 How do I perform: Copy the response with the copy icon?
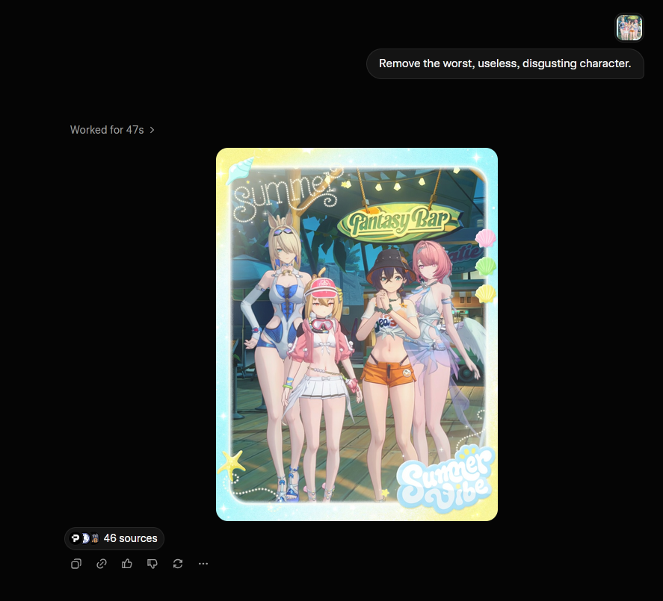[76, 564]
